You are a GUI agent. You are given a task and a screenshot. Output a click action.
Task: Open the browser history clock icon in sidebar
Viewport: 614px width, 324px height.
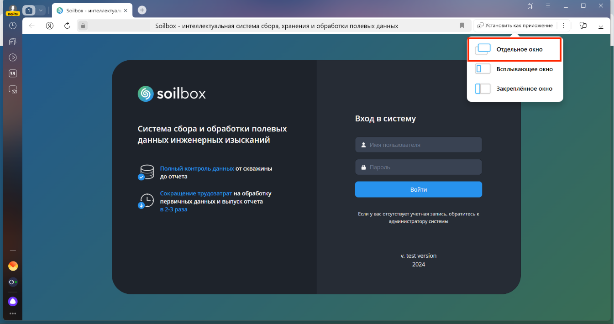coord(13,26)
